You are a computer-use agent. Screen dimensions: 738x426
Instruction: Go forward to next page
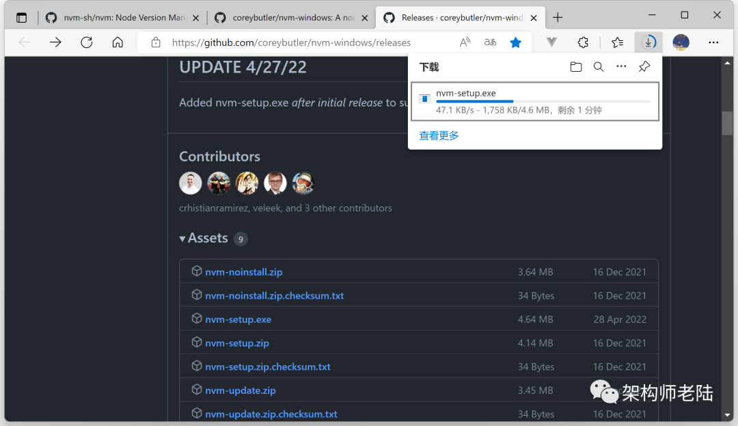pos(55,42)
